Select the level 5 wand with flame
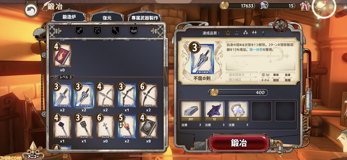Screen dimensions: 347x160 tap(127, 127)
